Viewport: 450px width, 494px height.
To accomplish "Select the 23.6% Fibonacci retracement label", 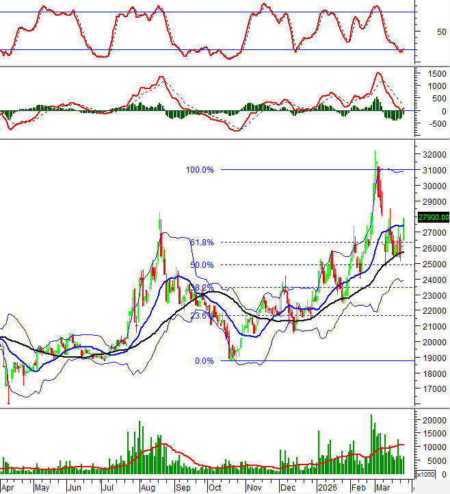I will point(202,316).
